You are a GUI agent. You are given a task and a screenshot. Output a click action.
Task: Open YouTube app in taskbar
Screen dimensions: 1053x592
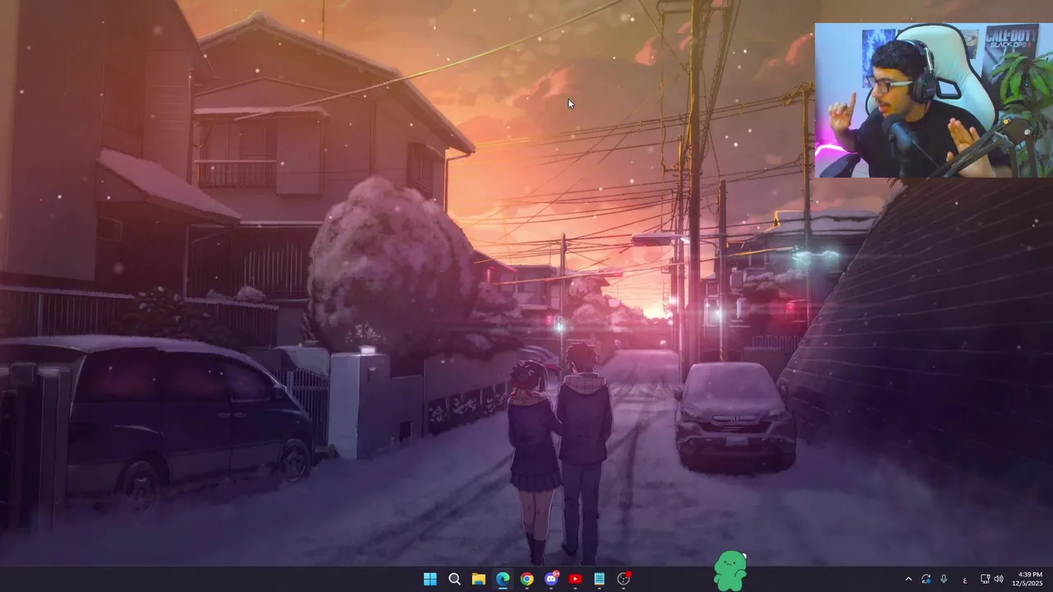575,579
